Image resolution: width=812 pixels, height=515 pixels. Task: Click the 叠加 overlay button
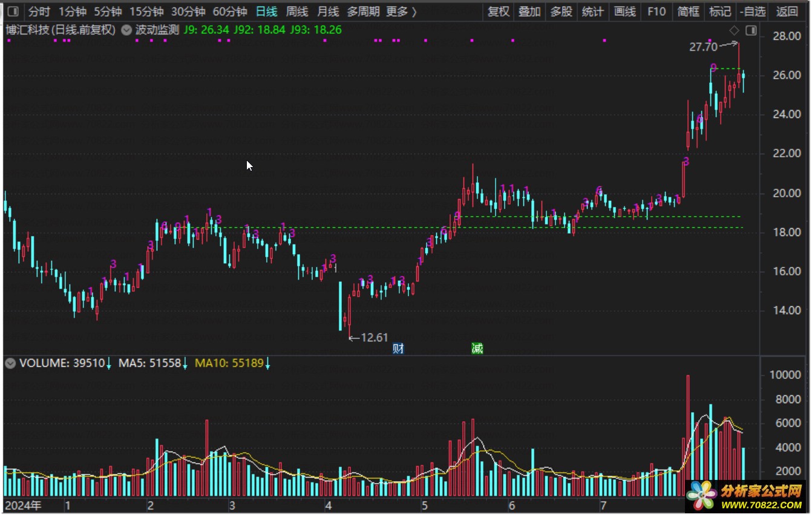click(x=529, y=11)
